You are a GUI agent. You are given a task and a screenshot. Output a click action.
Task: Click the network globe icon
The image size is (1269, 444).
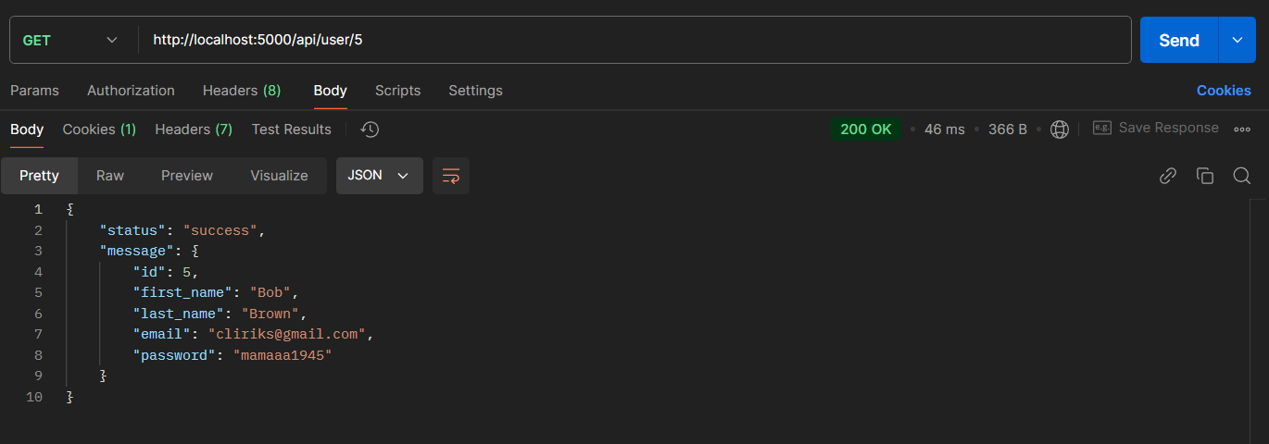[1060, 129]
